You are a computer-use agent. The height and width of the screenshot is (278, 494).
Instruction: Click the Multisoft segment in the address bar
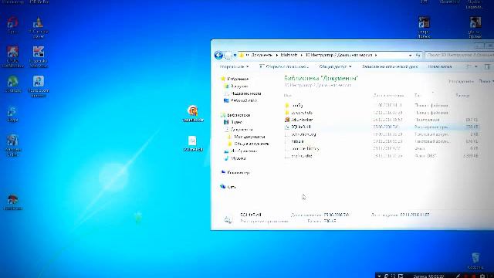click(289, 55)
